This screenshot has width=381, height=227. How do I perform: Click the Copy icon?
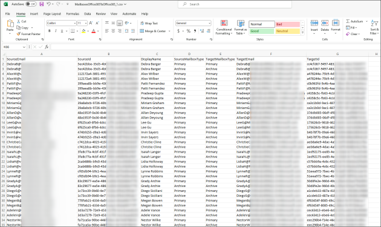19,28
